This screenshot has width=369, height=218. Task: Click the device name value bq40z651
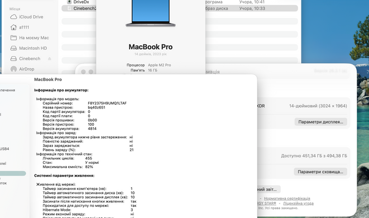point(97,107)
